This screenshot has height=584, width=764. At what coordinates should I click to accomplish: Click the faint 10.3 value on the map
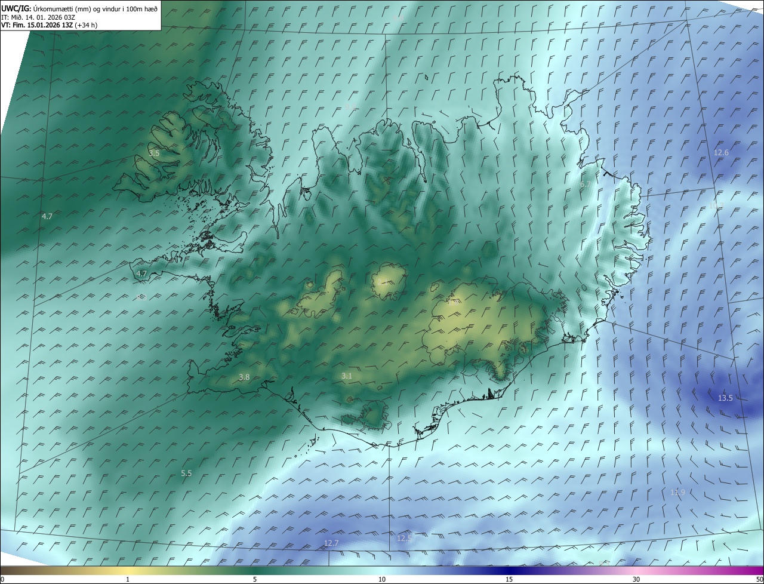tap(717, 205)
